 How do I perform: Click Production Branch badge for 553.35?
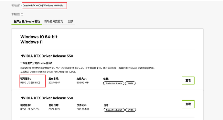(114, 110)
